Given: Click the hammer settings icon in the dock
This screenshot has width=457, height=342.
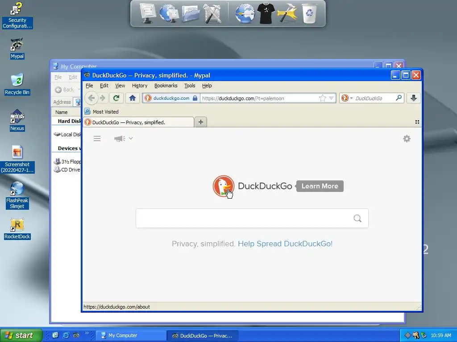Looking at the screenshot, I should [x=287, y=13].
